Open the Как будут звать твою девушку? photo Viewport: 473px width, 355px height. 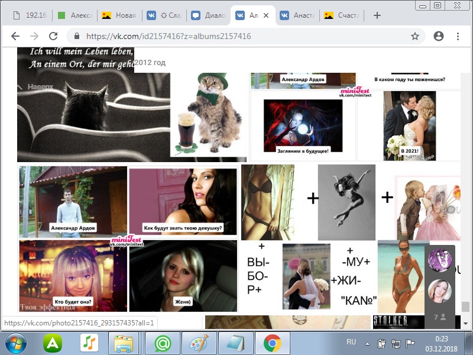tap(183, 202)
